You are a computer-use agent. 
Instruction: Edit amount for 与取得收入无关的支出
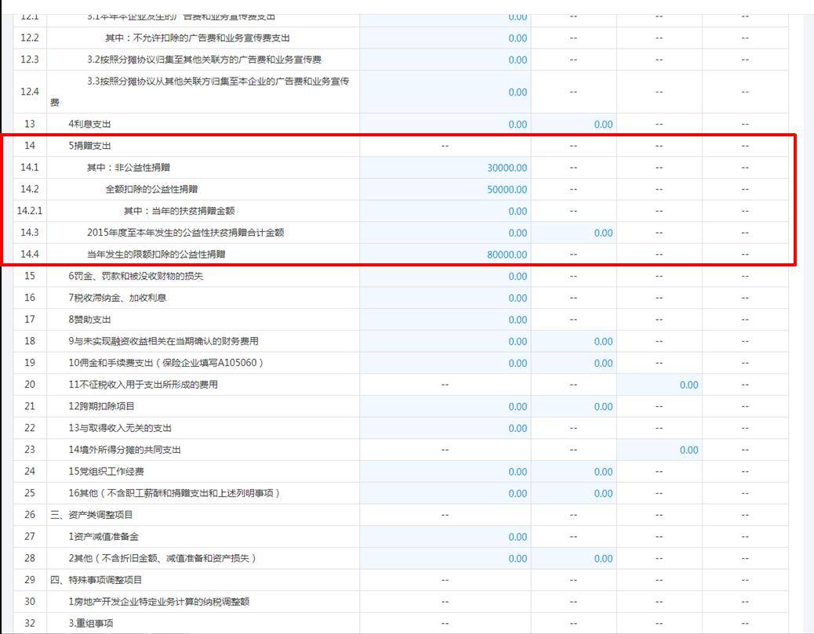coord(445,428)
